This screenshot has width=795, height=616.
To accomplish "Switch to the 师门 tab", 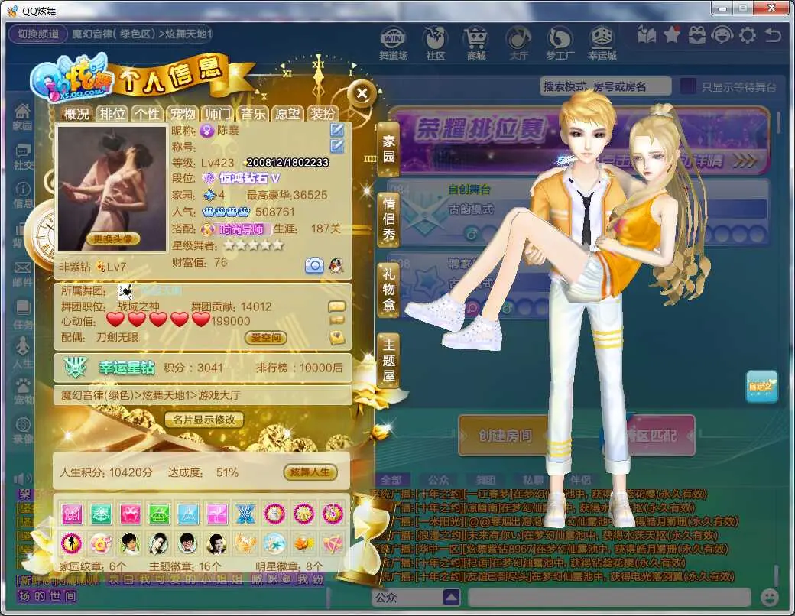I will (x=218, y=114).
